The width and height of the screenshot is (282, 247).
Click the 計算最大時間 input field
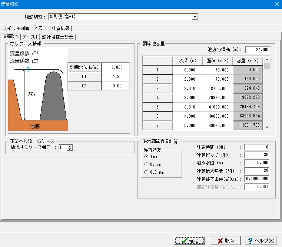click(256, 171)
